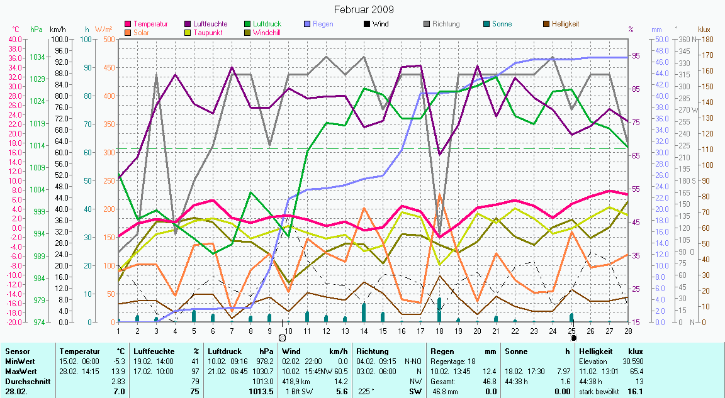
Task: Click the full moon icon below day 10
Action: (283, 338)
